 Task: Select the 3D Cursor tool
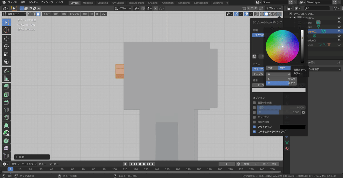6,30
